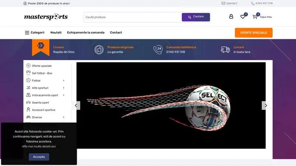Expand the Diverse category arrow
296x166 pixels.
64,117
